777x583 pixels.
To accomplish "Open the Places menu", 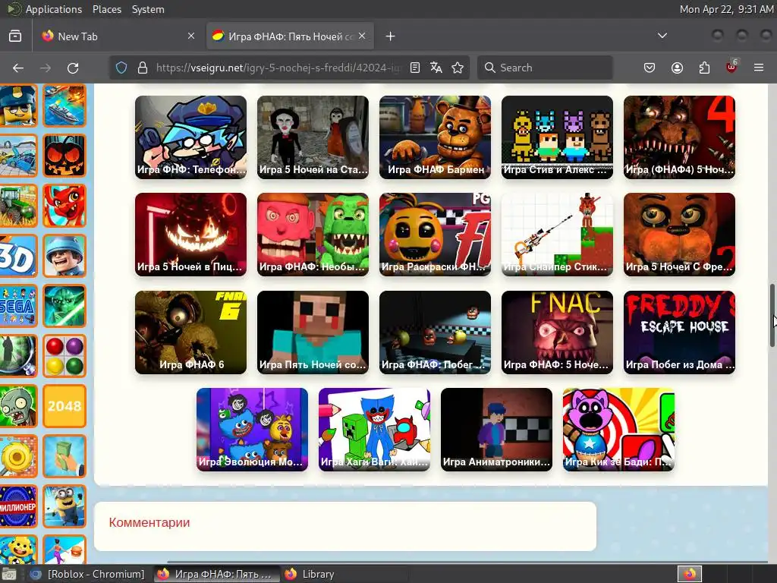I will point(106,9).
